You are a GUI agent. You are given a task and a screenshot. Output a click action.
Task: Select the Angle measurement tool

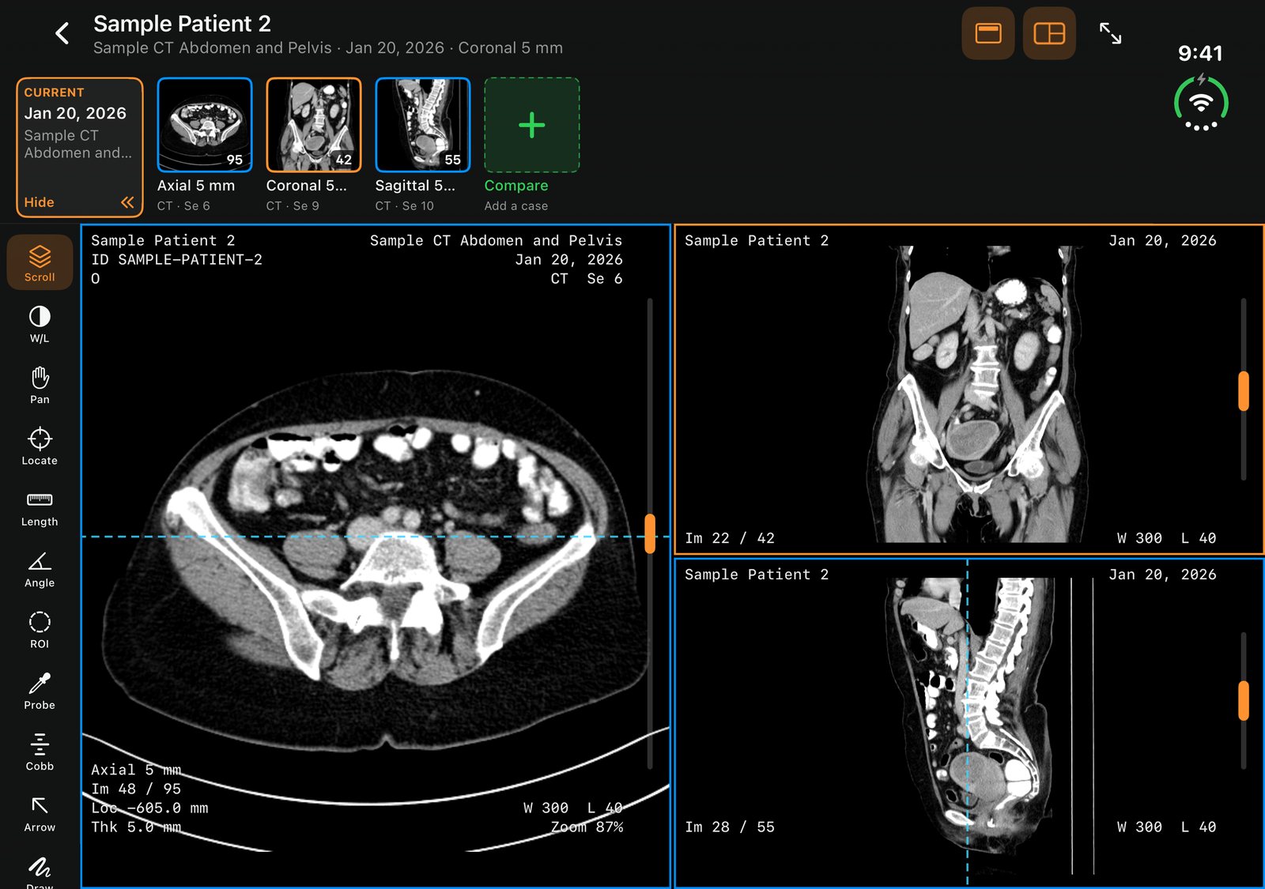click(x=40, y=568)
